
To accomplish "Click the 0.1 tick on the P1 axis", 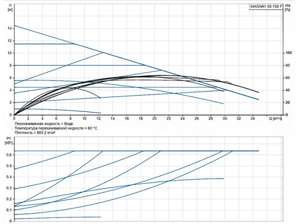I will tap(8, 210).
